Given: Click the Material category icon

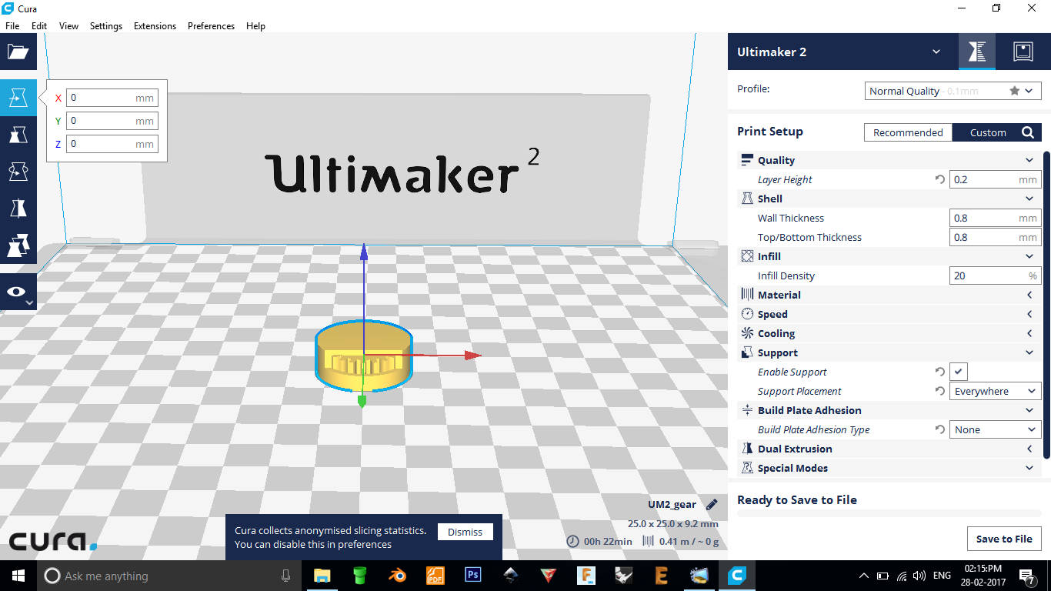Looking at the screenshot, I should tap(746, 295).
